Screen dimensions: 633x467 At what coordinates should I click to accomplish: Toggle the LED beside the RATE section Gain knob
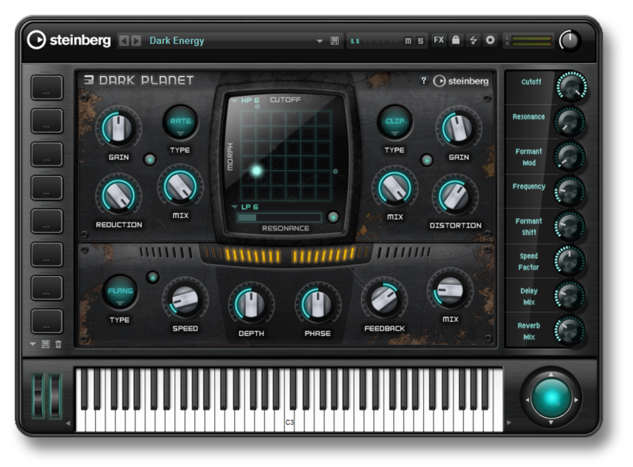click(x=149, y=160)
